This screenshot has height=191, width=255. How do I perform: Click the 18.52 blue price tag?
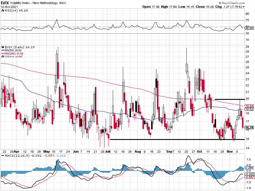(249, 109)
